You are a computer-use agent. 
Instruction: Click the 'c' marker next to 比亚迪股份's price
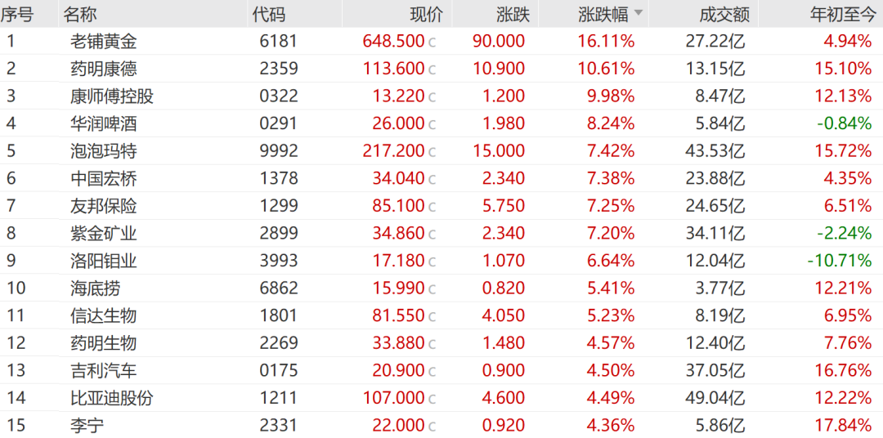432,398
